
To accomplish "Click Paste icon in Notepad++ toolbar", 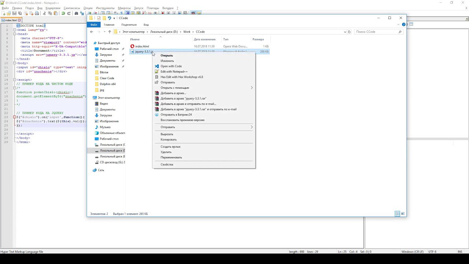I will (x=56, y=13).
